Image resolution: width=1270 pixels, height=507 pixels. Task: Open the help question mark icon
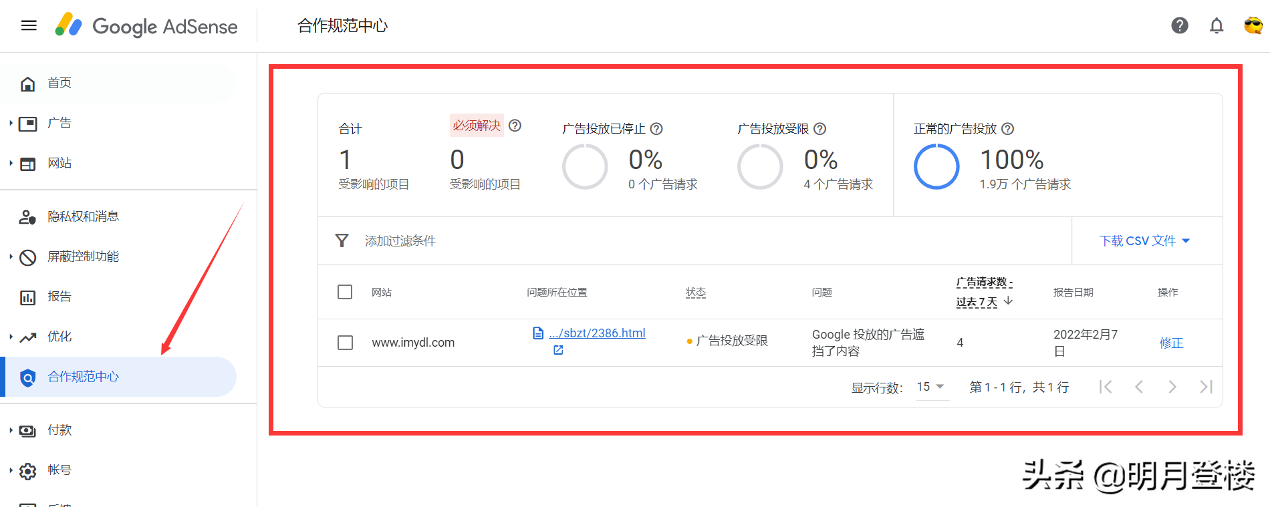tap(1180, 25)
